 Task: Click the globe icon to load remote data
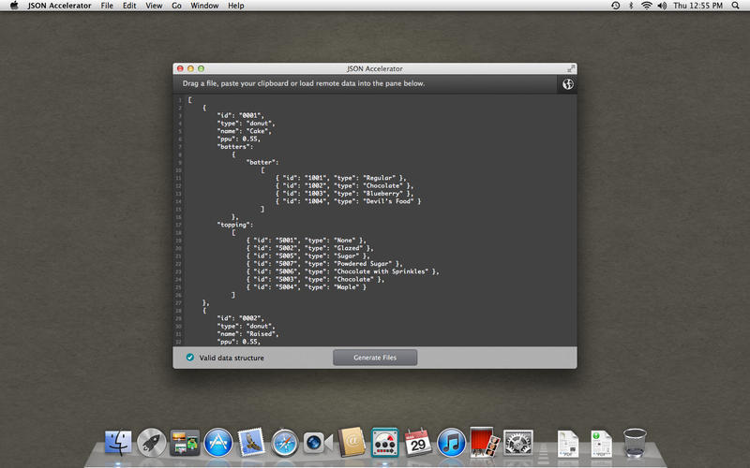pyautogui.click(x=567, y=83)
